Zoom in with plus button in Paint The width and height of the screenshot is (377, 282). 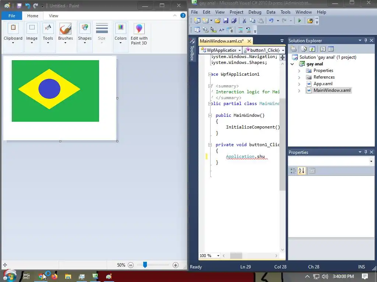click(176, 265)
